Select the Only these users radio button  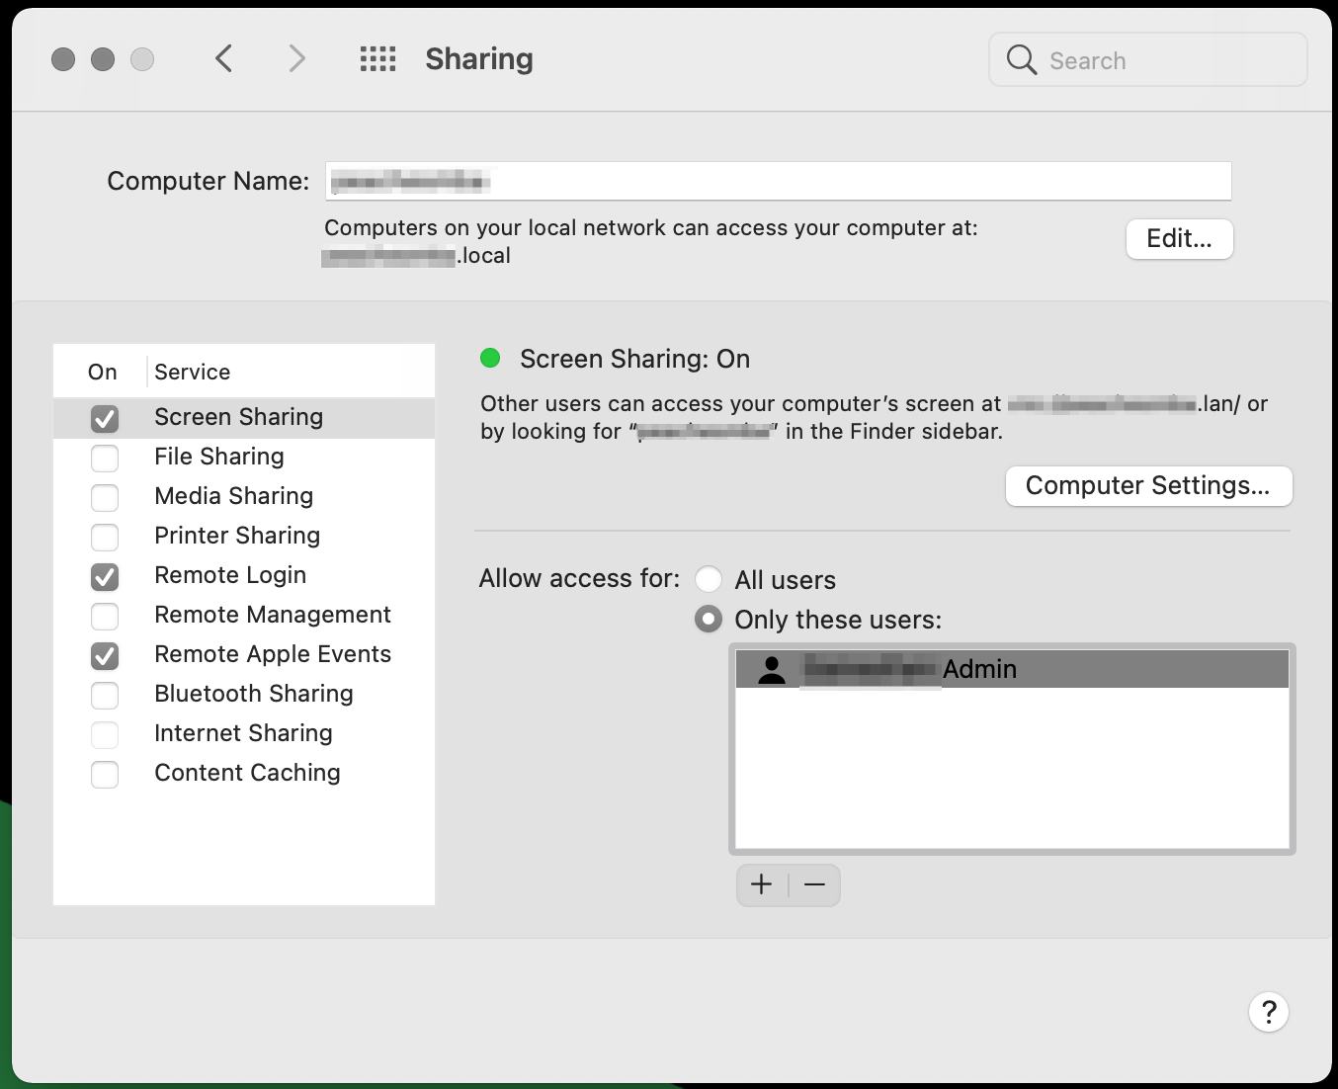(709, 620)
